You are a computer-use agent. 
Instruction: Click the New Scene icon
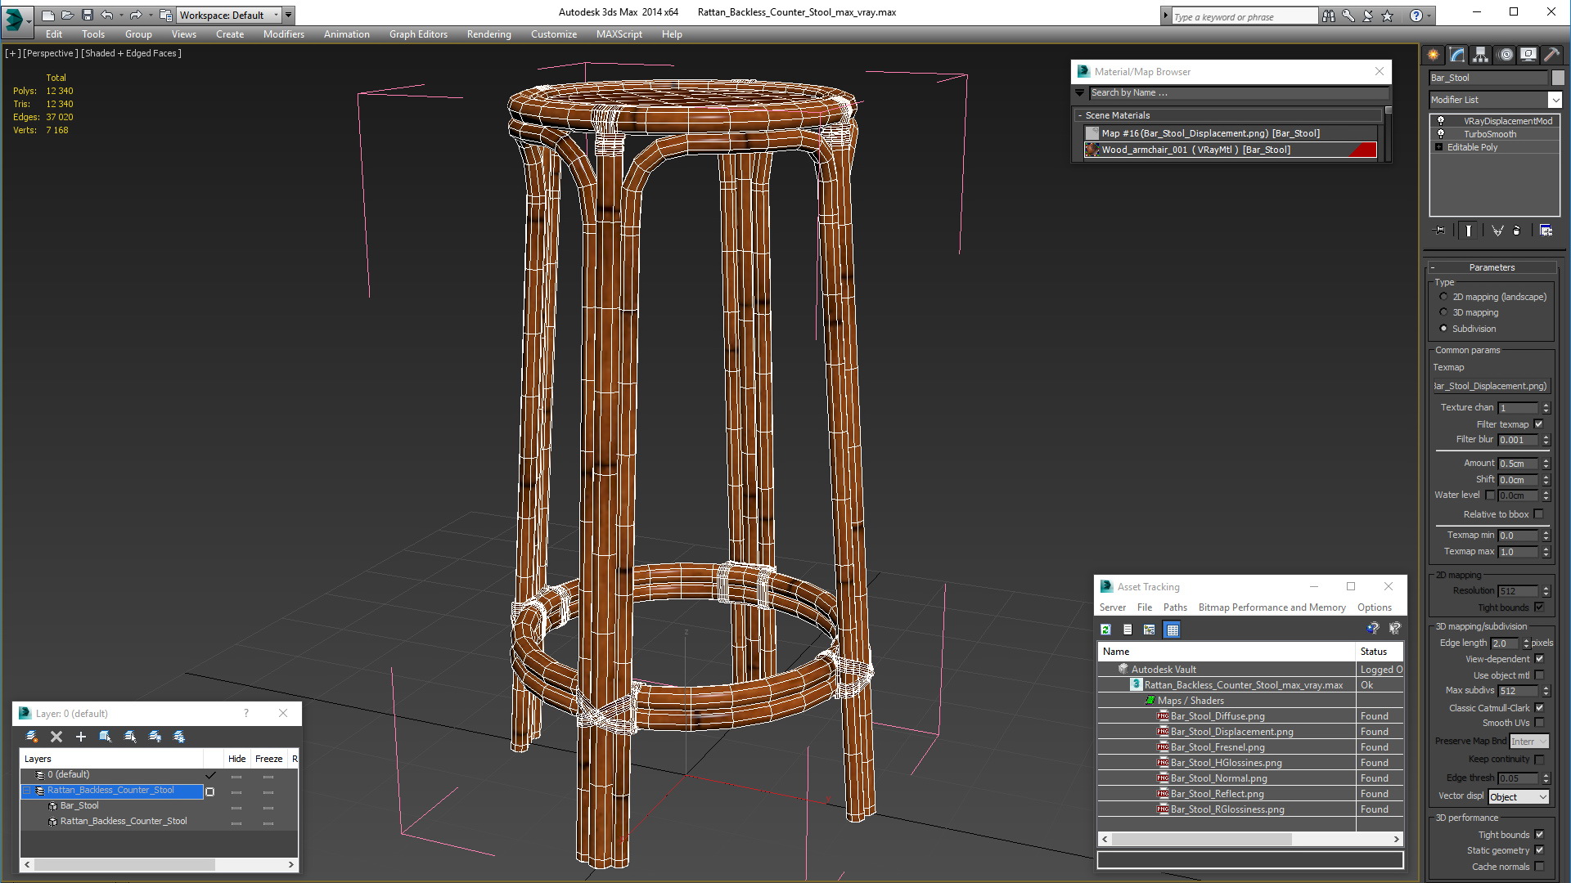[x=48, y=15]
